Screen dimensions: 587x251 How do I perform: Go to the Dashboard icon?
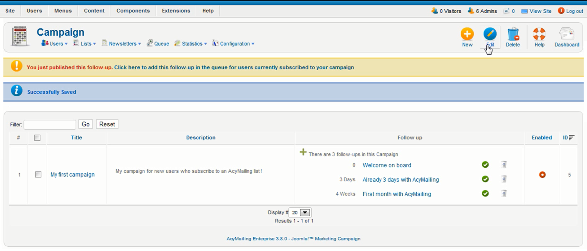(x=567, y=34)
